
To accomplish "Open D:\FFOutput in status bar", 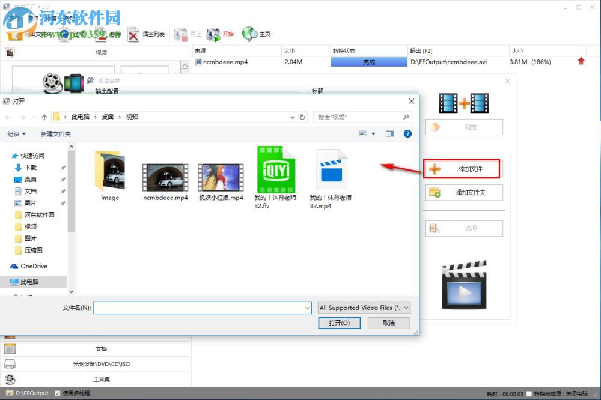I will pyautogui.click(x=28, y=393).
